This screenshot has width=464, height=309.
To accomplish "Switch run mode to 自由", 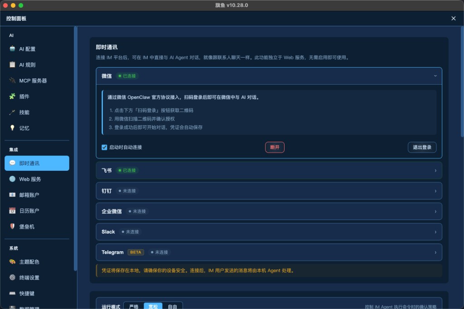I will click(173, 306).
